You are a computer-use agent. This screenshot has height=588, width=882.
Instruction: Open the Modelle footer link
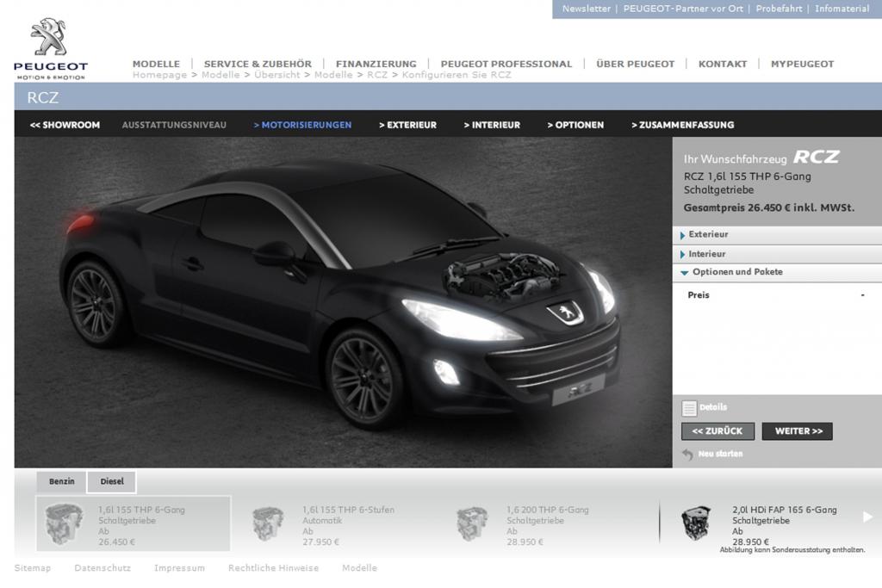pos(359,567)
